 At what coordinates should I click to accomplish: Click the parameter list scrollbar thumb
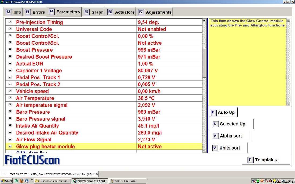[x=204, y=63]
